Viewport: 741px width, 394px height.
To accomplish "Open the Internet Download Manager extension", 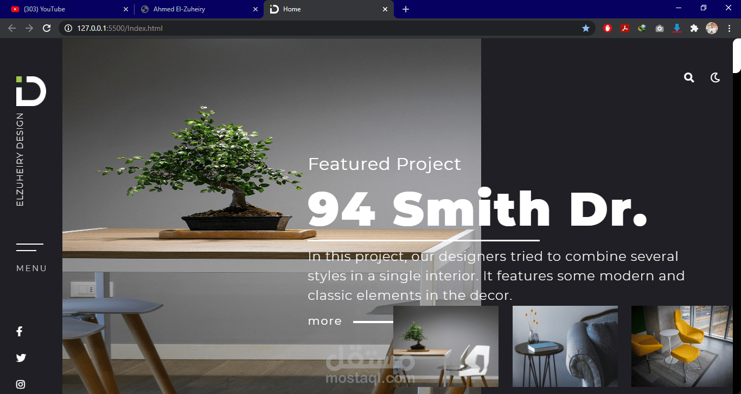I will 642,28.
